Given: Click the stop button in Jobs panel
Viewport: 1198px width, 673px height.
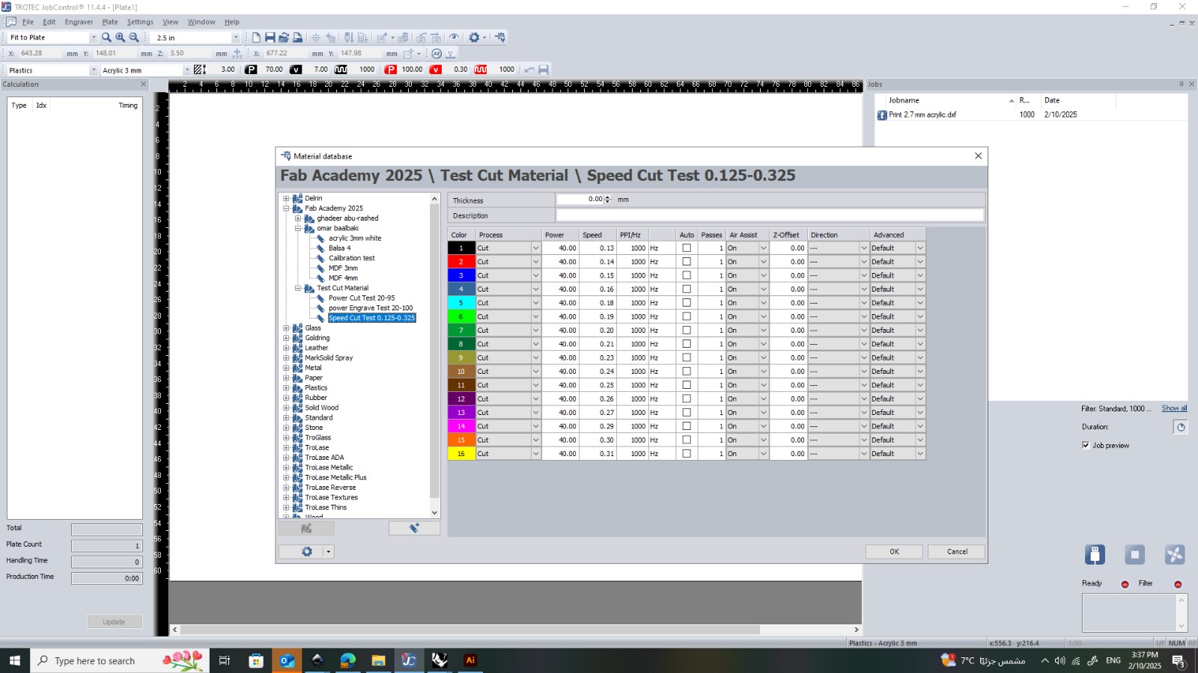Looking at the screenshot, I should (1134, 555).
